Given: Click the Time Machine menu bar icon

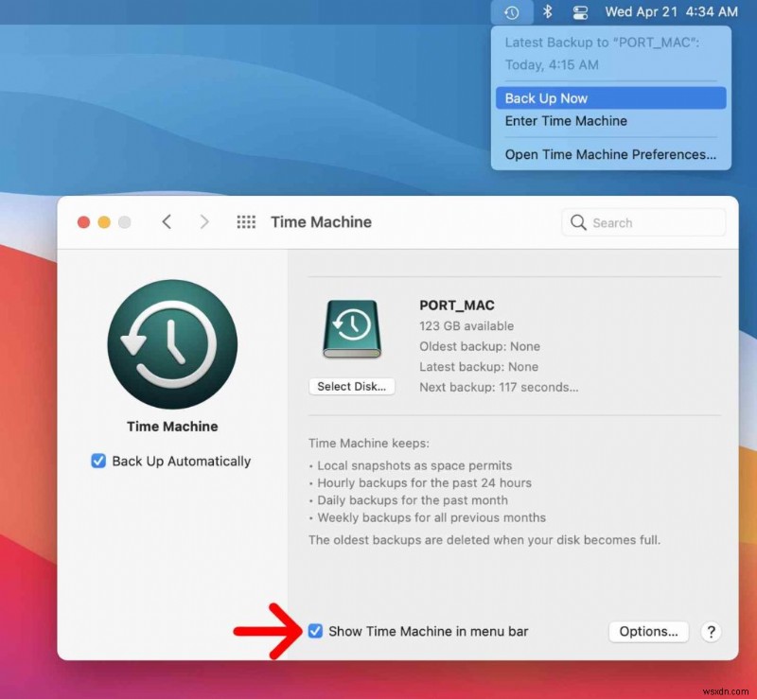Looking at the screenshot, I should pos(512,11).
